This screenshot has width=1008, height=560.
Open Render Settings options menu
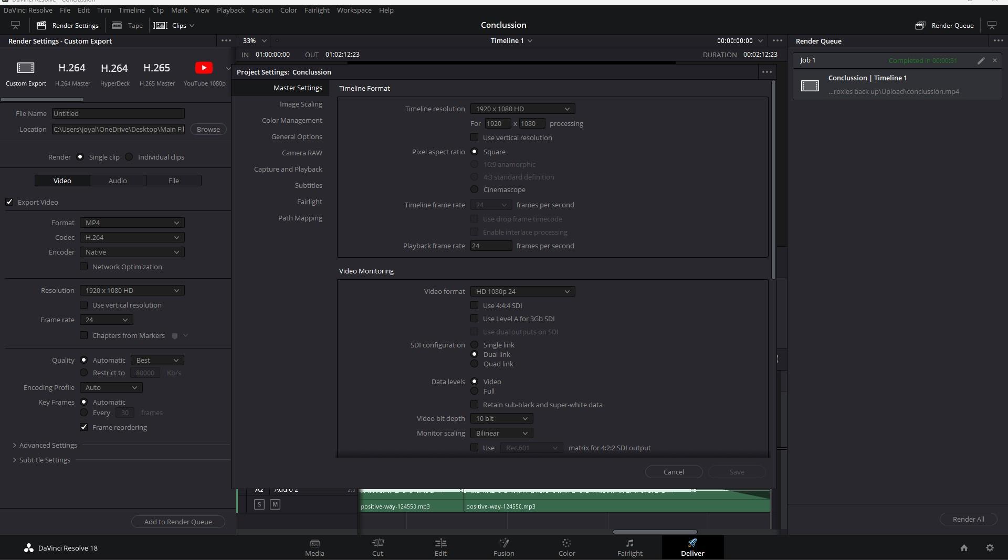(226, 40)
